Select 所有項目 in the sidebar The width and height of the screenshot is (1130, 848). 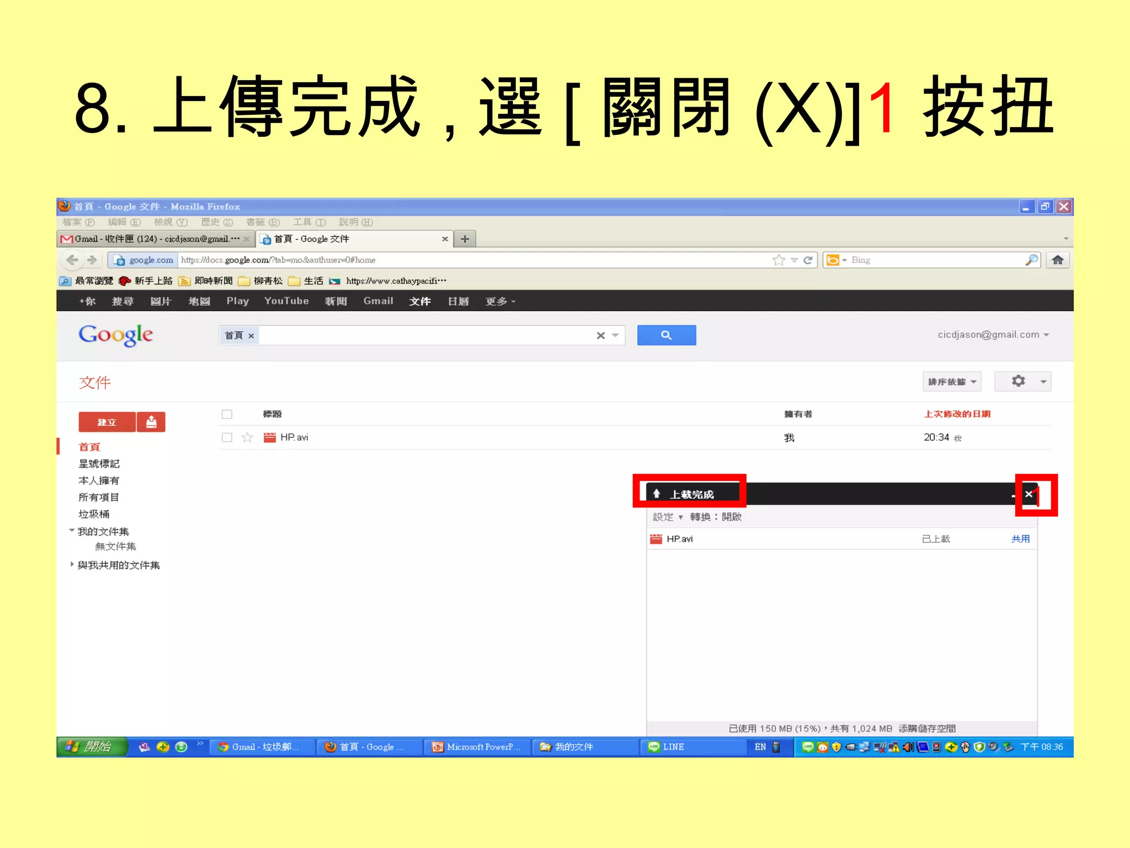99,497
